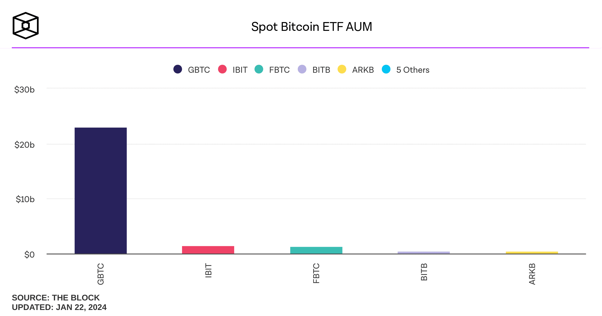Toggle BITB legend lavender dot
The image size is (602, 316).
tap(302, 69)
